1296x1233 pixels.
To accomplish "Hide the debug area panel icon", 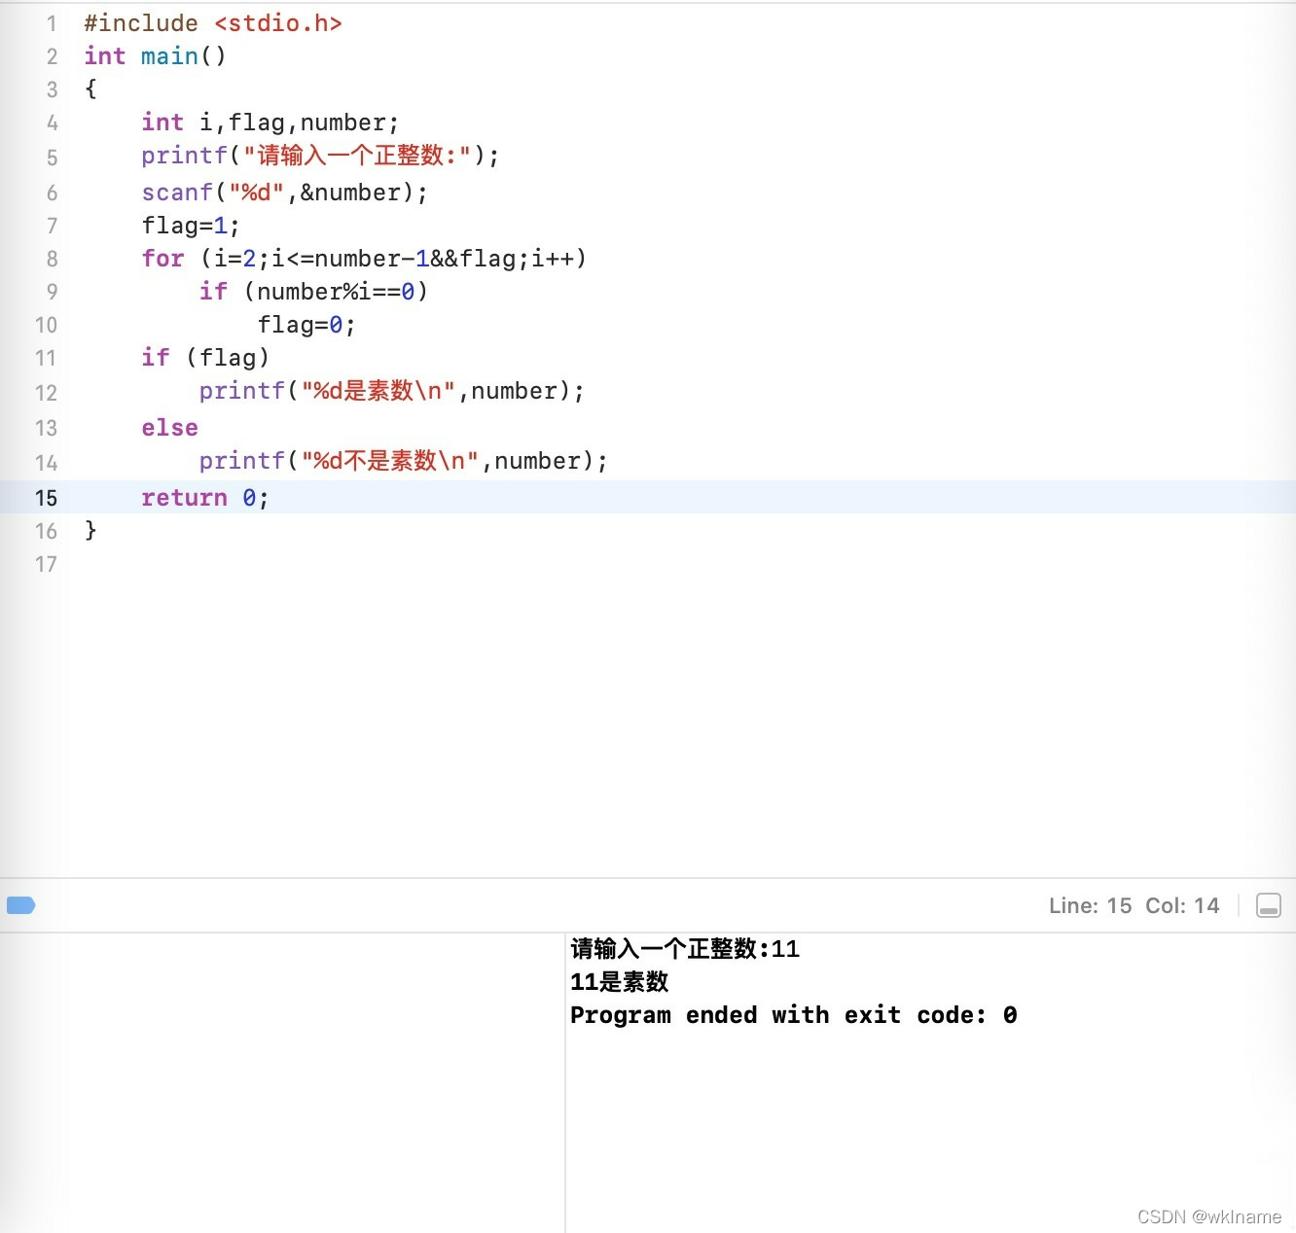I will pos(1268,905).
